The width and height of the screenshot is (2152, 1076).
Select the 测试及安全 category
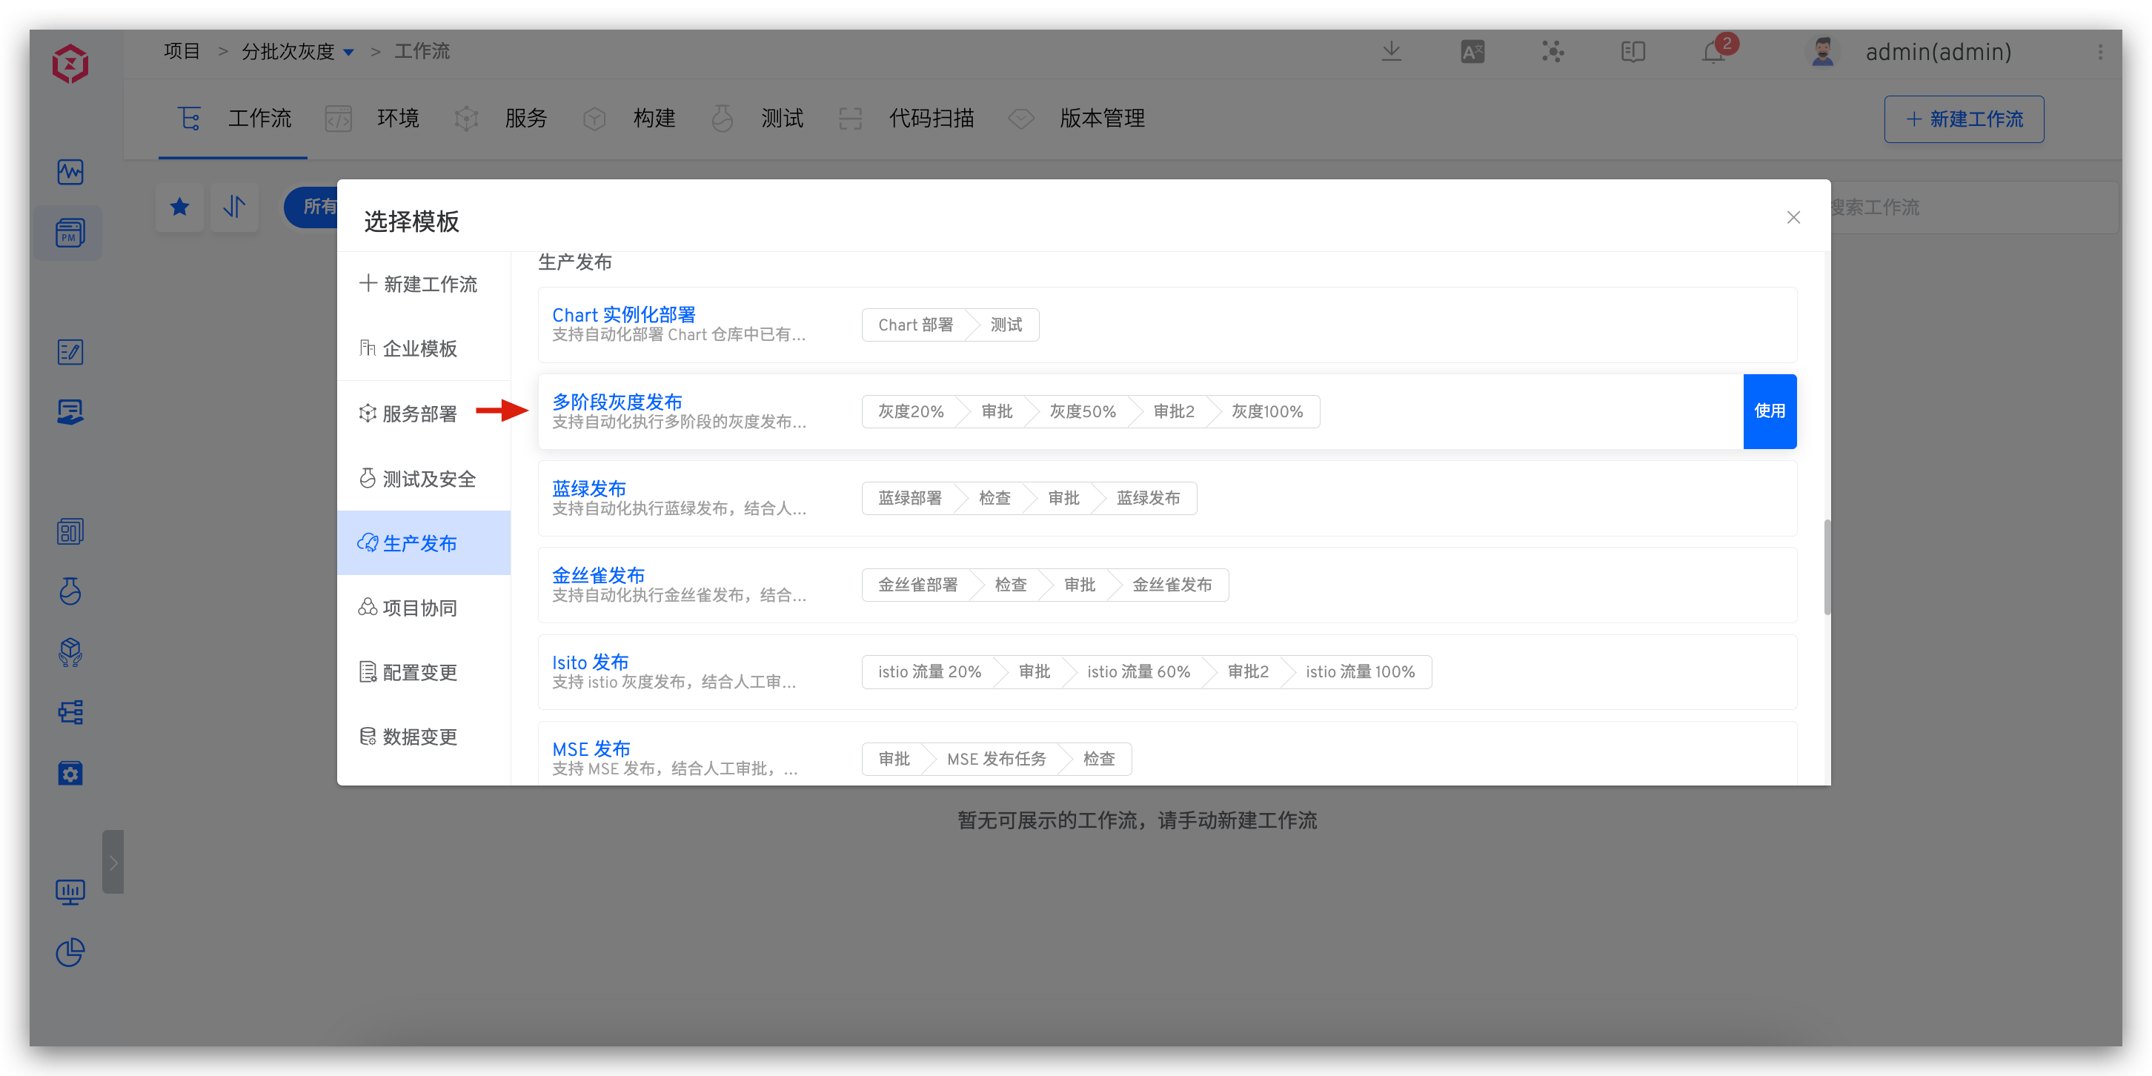tap(428, 479)
